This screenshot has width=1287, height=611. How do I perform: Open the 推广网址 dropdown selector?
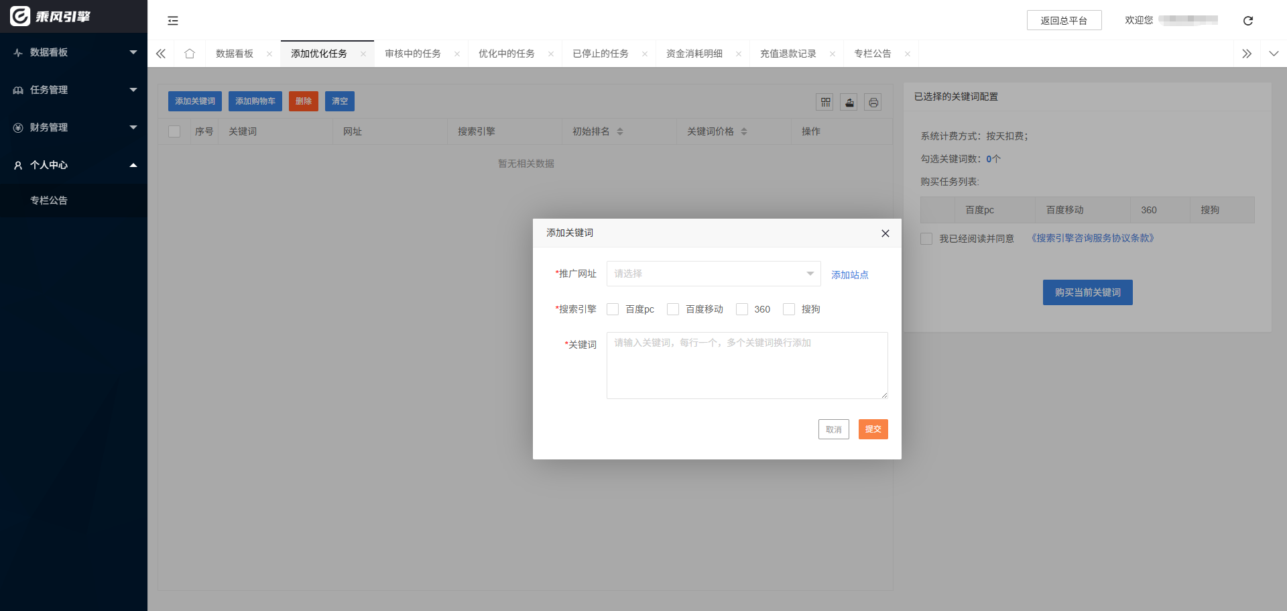713,274
